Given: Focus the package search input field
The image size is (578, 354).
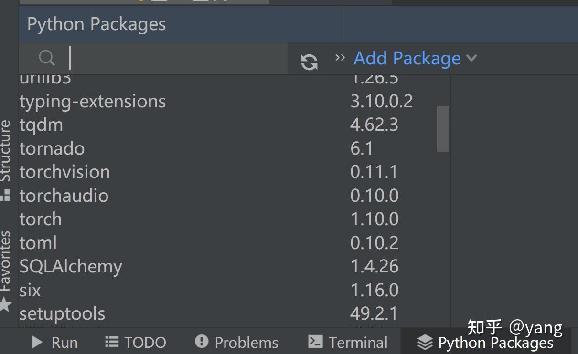Looking at the screenshot, I should click(x=178, y=58).
